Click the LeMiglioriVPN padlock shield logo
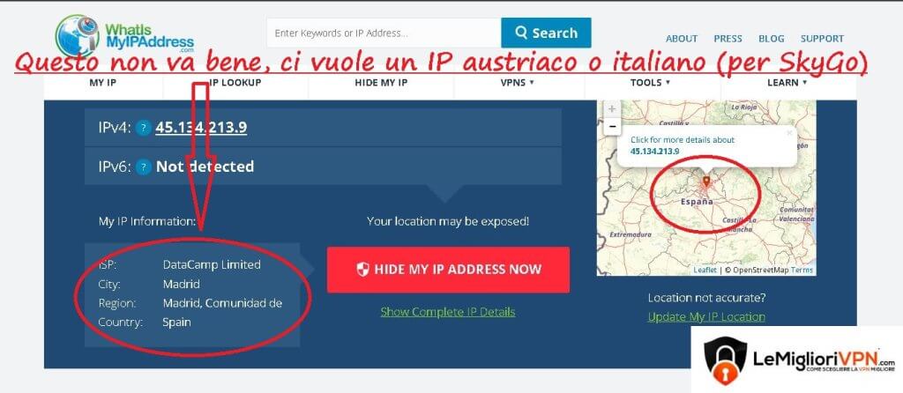 coord(725,361)
